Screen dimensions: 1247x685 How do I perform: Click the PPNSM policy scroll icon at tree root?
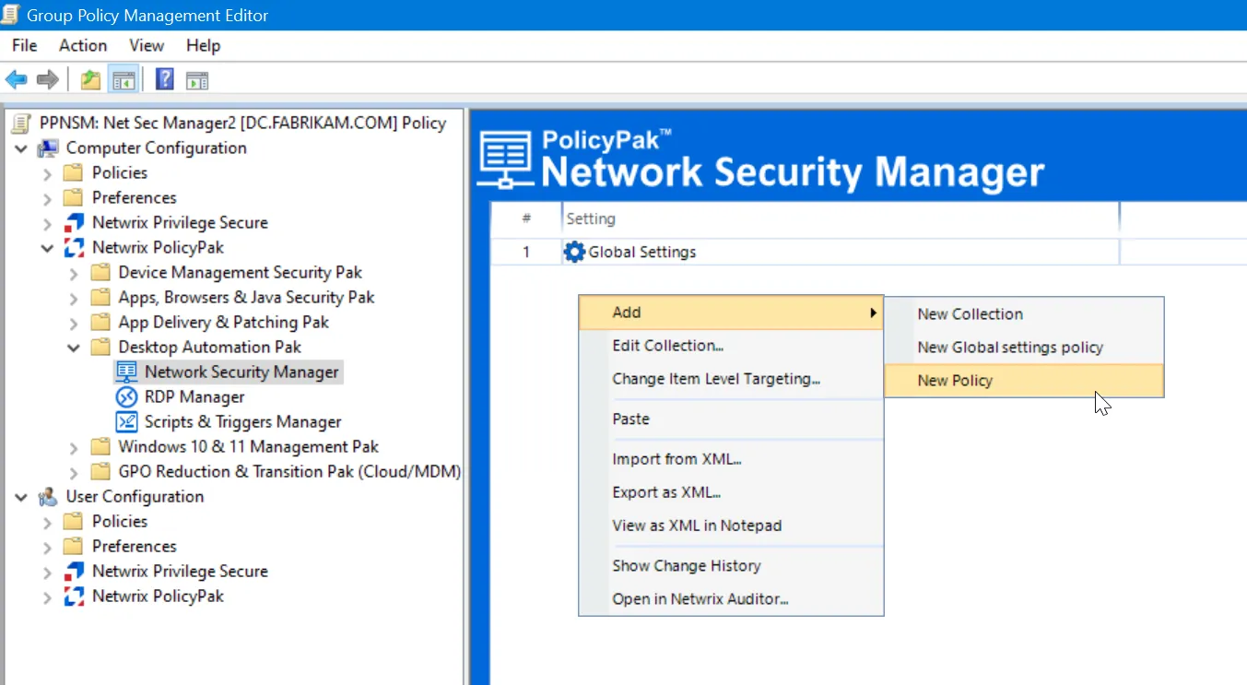[x=21, y=124]
